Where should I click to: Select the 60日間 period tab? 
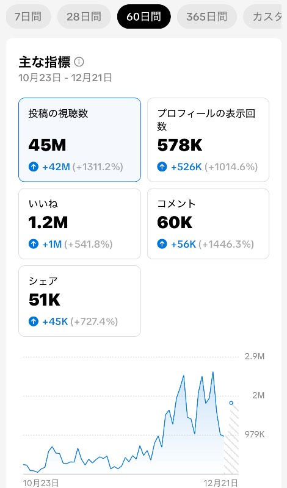pyautogui.click(x=143, y=16)
